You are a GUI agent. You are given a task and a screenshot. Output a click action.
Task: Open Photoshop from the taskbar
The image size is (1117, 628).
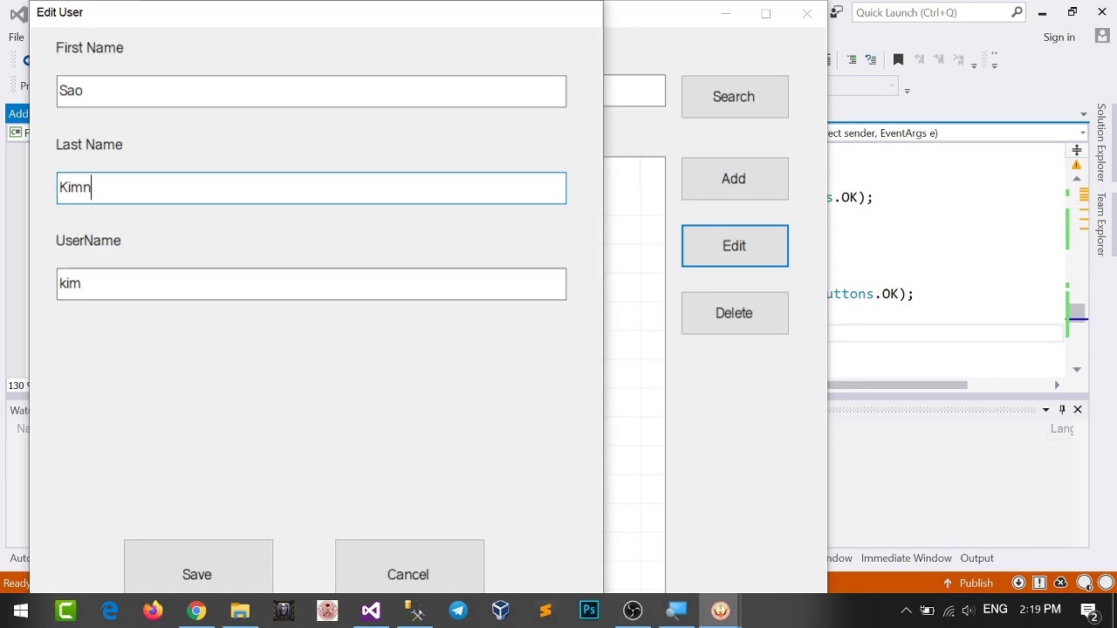589,611
